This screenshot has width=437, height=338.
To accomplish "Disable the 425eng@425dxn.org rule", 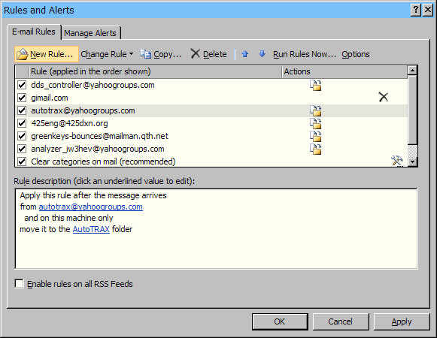I will pyautogui.click(x=22, y=123).
